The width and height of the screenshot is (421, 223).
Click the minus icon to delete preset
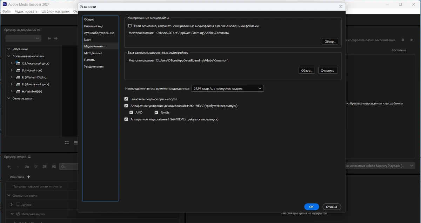click(18, 167)
